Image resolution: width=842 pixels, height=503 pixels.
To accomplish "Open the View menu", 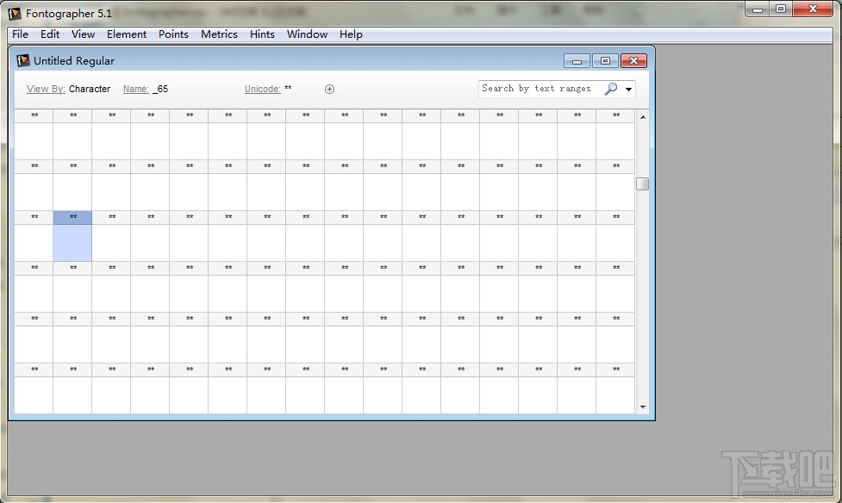I will [x=84, y=34].
